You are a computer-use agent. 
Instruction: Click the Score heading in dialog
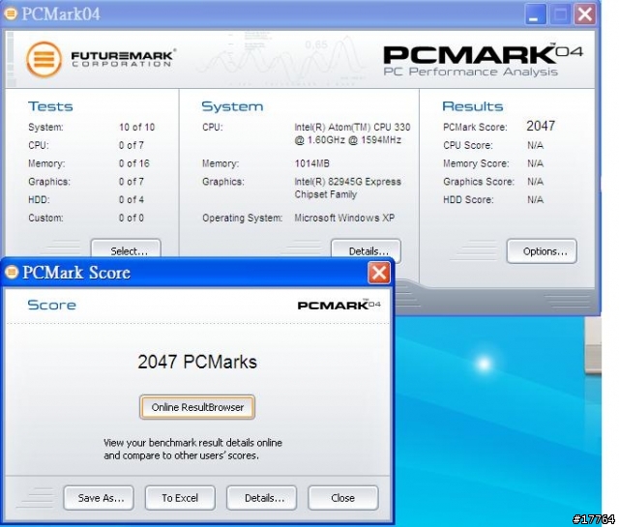tap(51, 305)
